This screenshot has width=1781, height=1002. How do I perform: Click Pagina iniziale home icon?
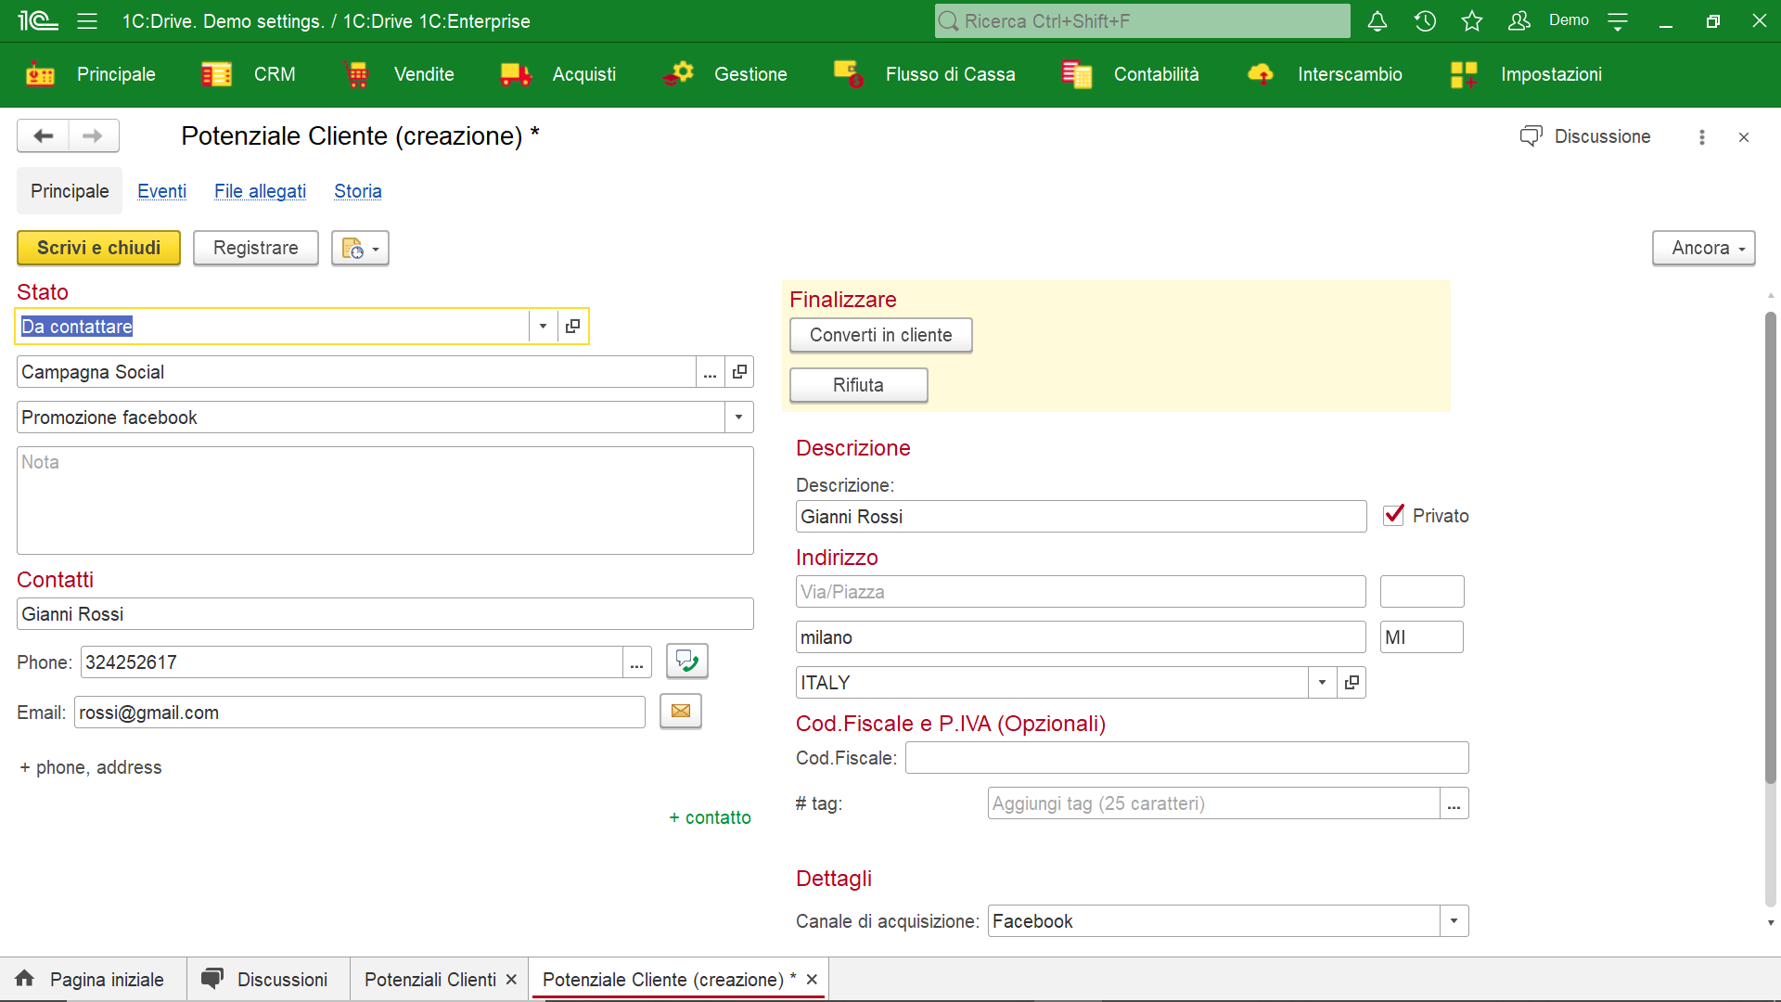point(25,979)
